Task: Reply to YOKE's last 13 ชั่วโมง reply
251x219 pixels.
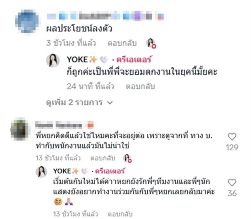Action: pos(120,214)
